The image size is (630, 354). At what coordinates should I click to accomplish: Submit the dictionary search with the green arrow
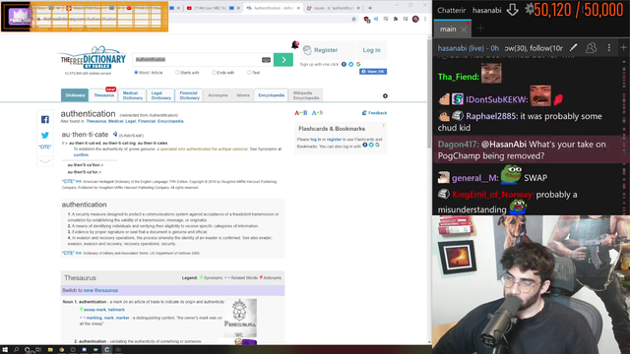pyautogui.click(x=283, y=60)
